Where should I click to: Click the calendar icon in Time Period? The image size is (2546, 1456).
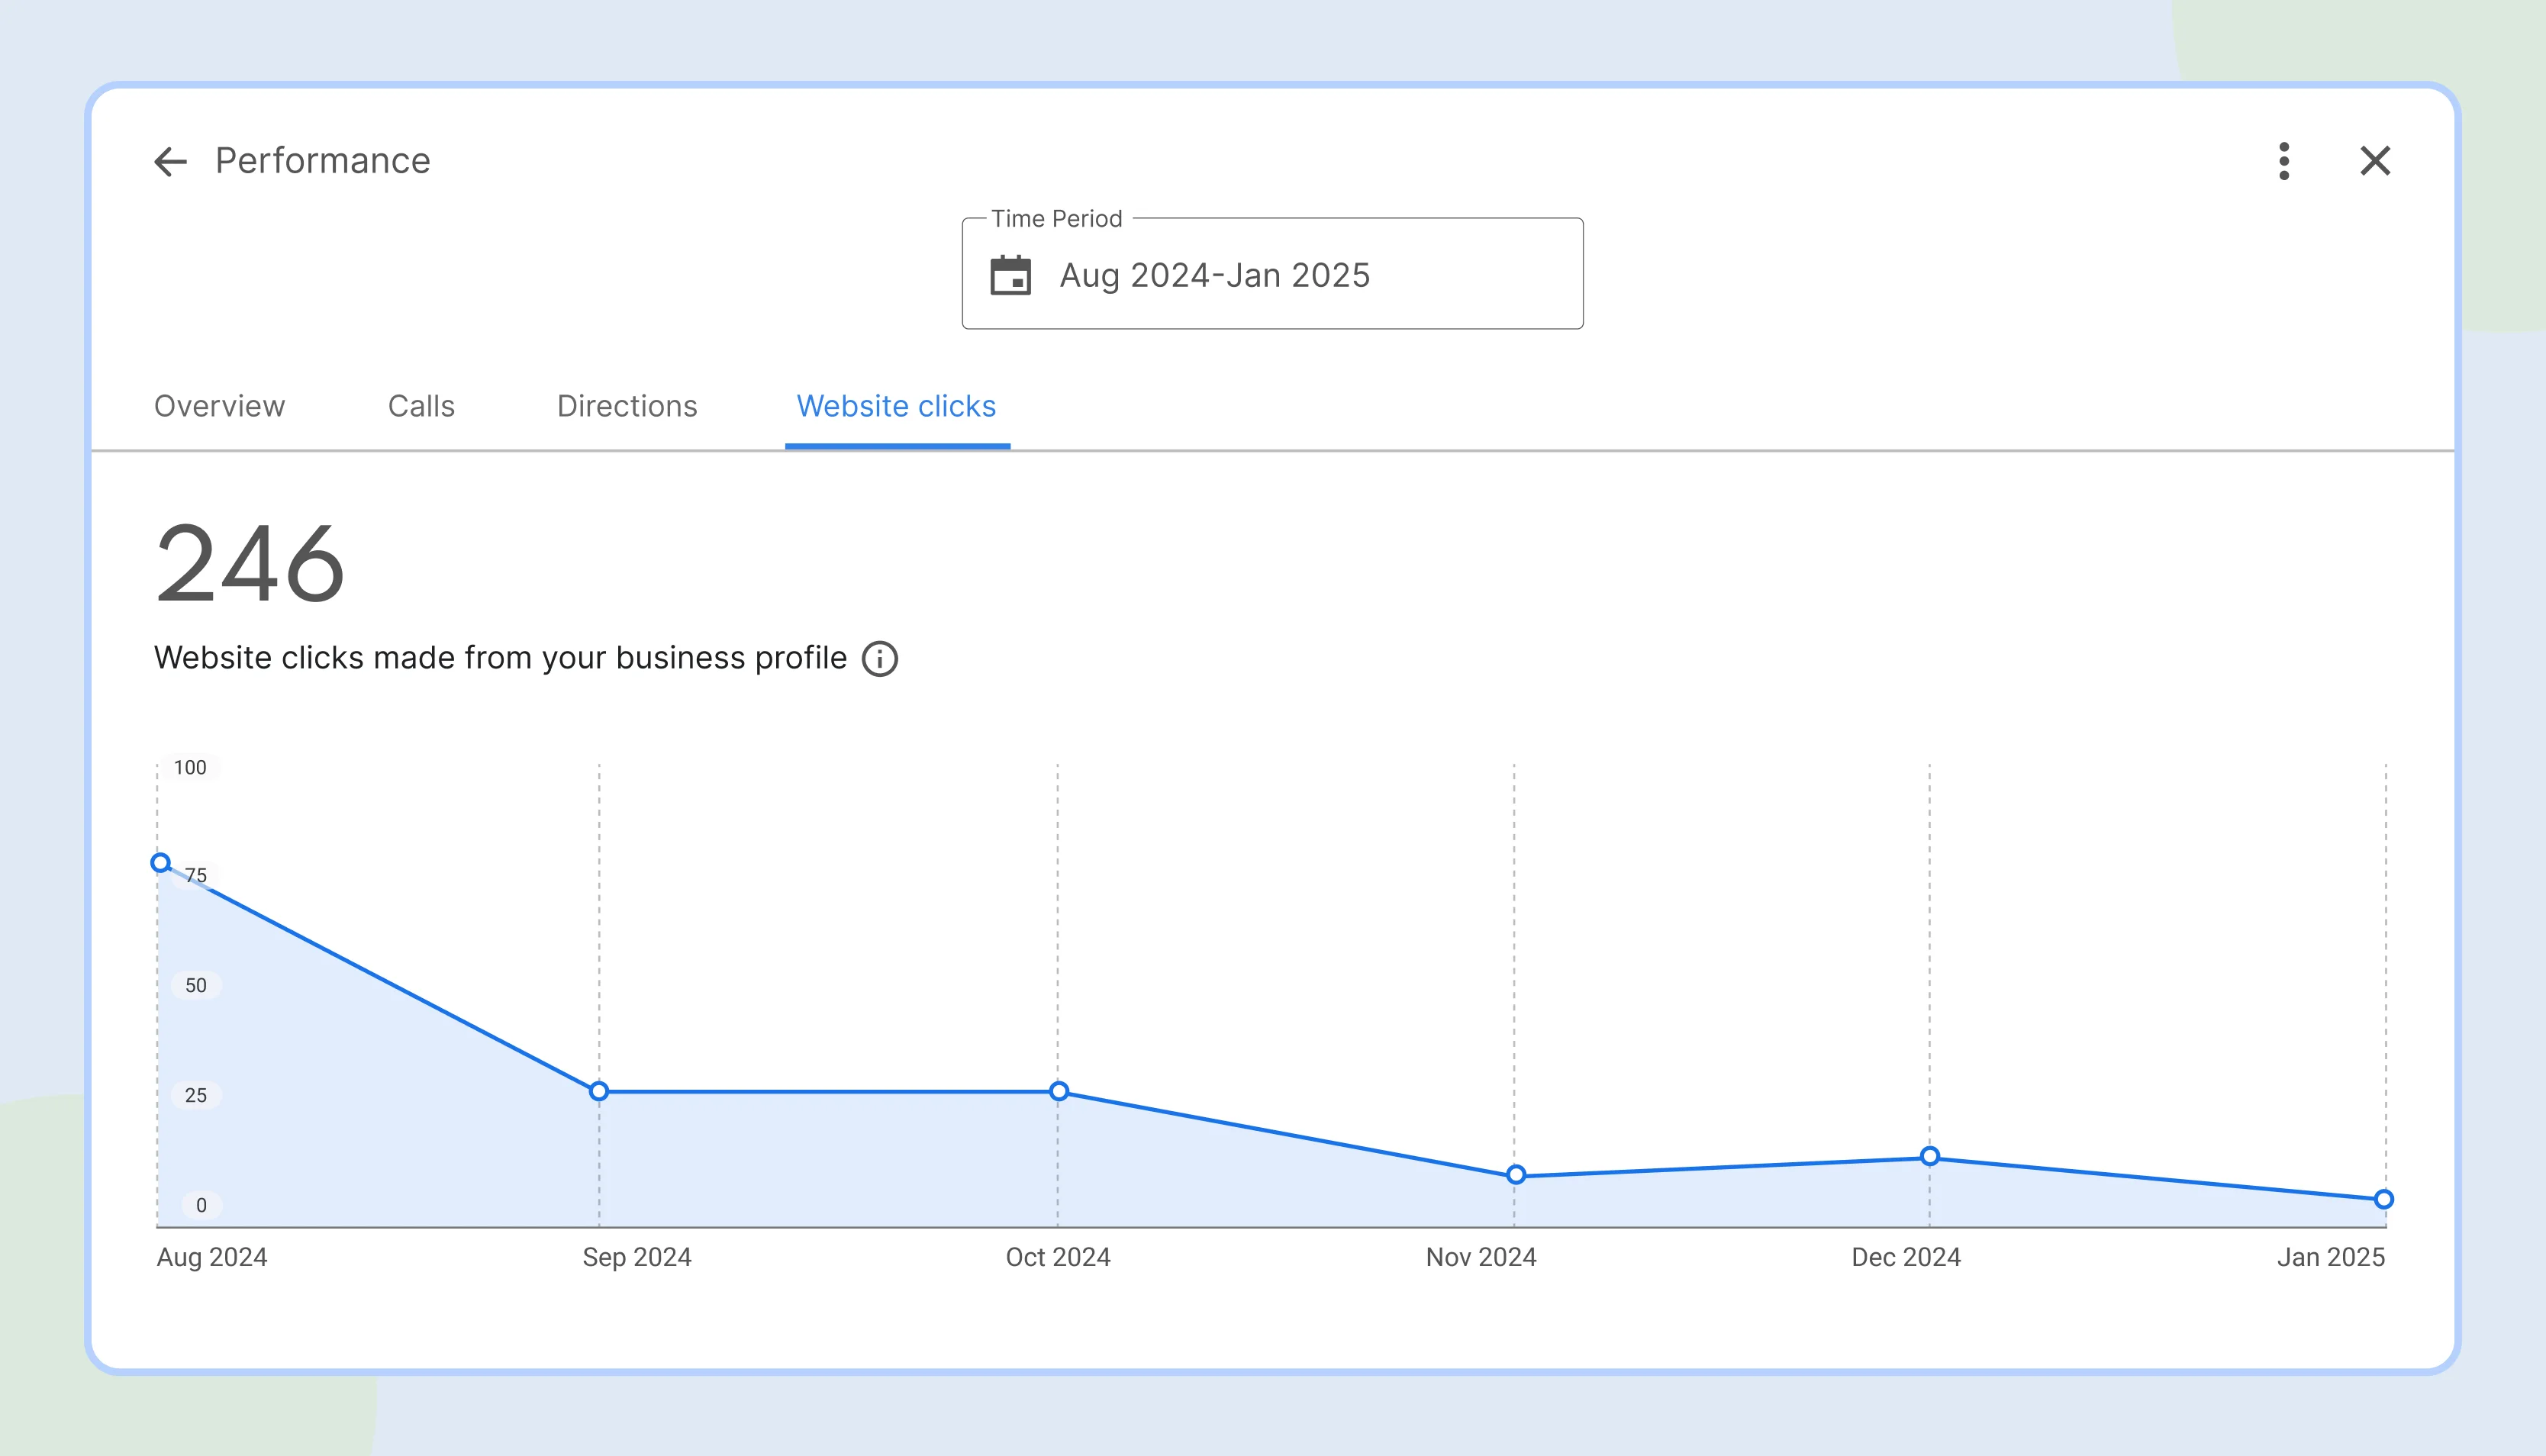pos(1010,275)
